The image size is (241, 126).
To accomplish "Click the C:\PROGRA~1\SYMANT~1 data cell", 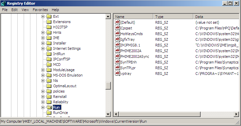I will click(217, 74).
